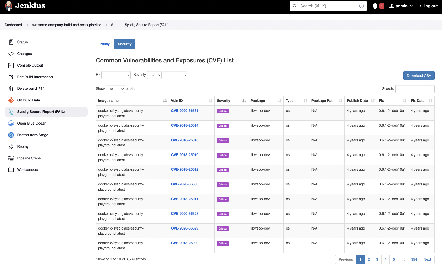This screenshot has height=278, width=442.
Task: Focus the table Search input field
Action: click(x=415, y=89)
